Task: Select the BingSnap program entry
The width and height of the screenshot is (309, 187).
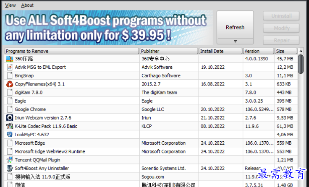Action: 24,75
